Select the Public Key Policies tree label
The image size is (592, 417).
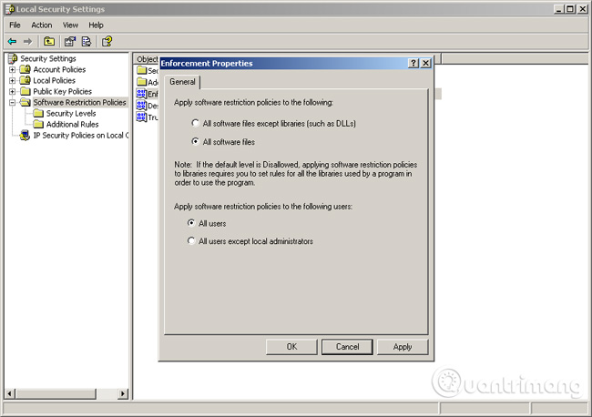[x=63, y=91]
